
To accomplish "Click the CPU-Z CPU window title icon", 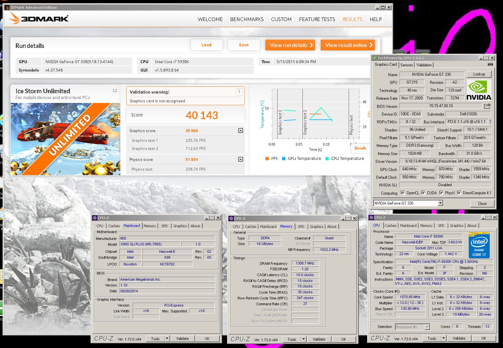I will coord(371,218).
